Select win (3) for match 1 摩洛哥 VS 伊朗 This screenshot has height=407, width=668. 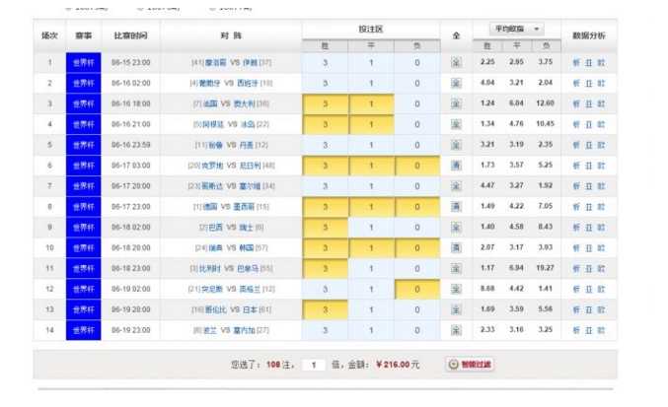325,62
